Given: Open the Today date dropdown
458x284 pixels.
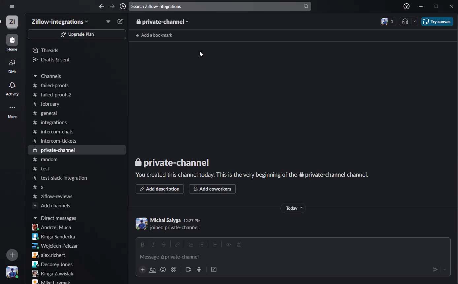Looking at the screenshot, I should click(293, 208).
